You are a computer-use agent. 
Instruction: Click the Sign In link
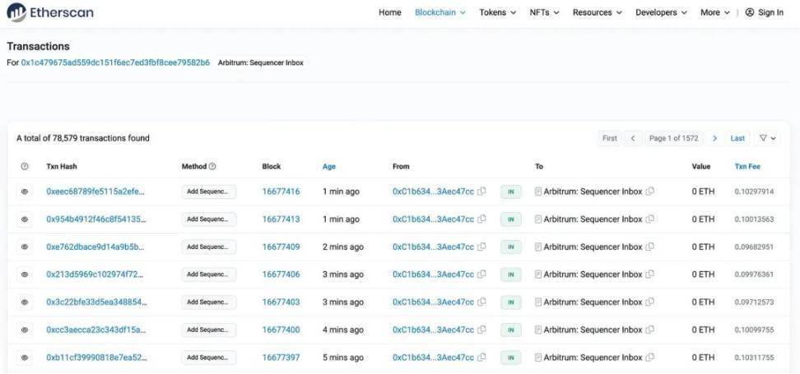764,12
